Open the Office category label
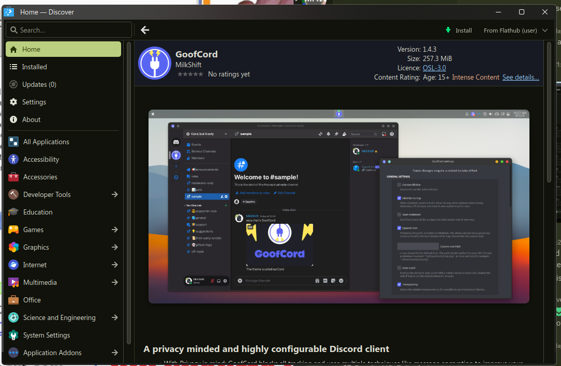 [x=32, y=300]
